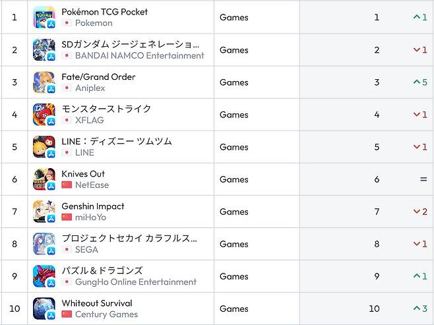
Task: Click the Century Games publisher link
Action: point(106,314)
